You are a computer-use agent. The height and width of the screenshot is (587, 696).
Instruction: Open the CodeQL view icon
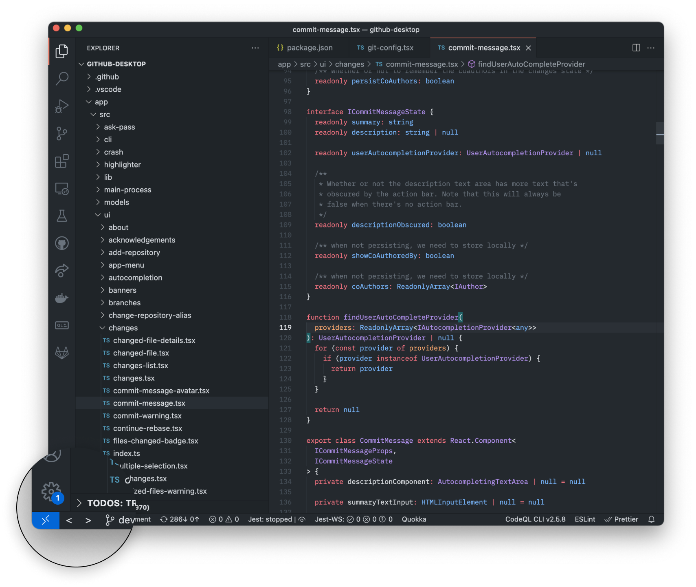pyautogui.click(x=62, y=325)
